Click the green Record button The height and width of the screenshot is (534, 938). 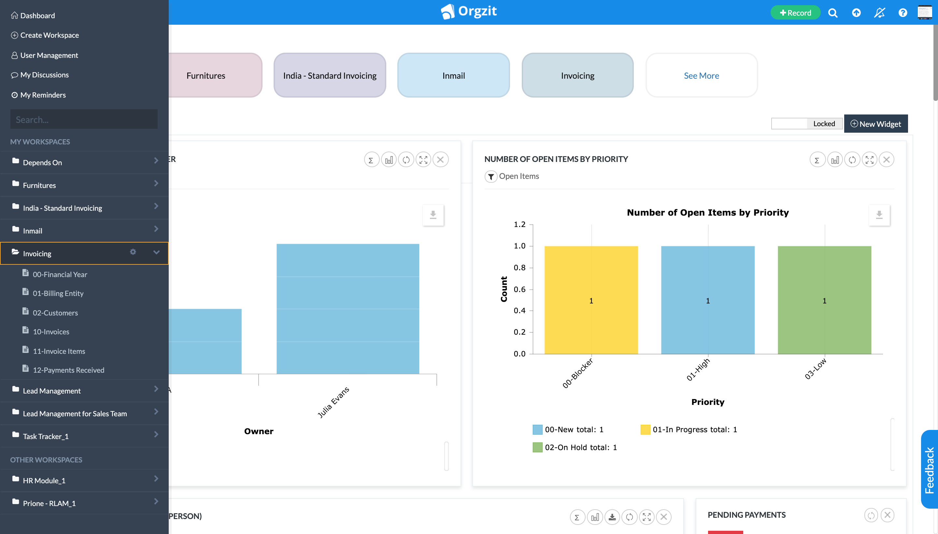click(x=795, y=13)
